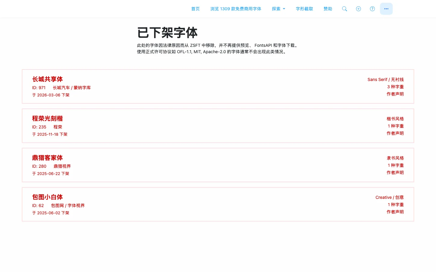Click the 于 2025-11-18 下架 date
The image size is (436, 272).
[x=50, y=134]
